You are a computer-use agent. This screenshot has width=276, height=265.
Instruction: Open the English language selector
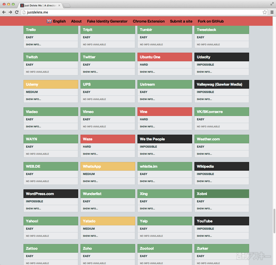[x=56, y=21]
